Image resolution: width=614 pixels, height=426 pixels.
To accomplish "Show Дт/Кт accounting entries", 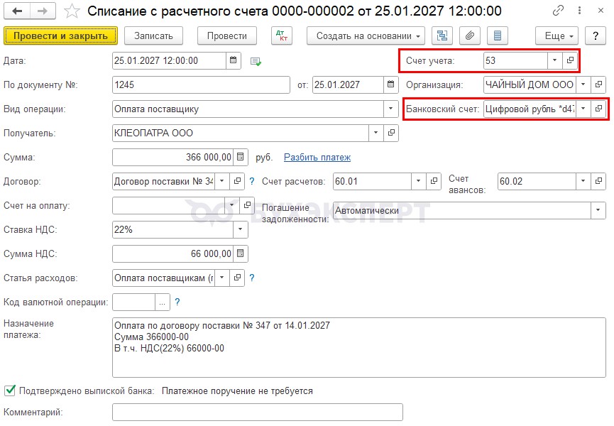I will click(282, 35).
